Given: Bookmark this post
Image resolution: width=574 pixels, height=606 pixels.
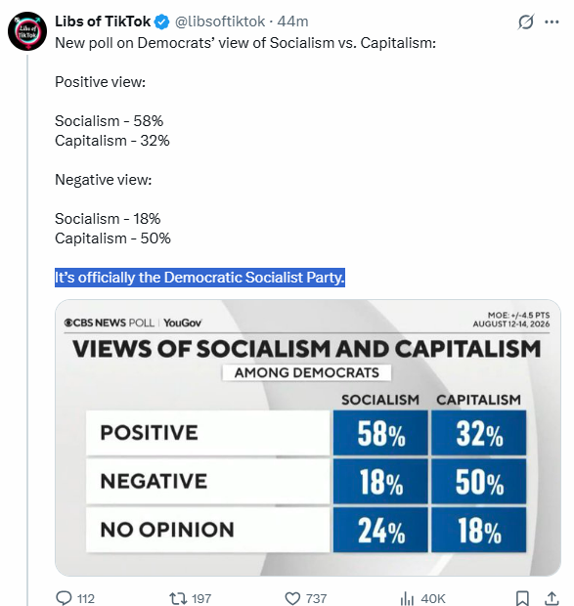Looking at the screenshot, I should pyautogui.click(x=522, y=598).
